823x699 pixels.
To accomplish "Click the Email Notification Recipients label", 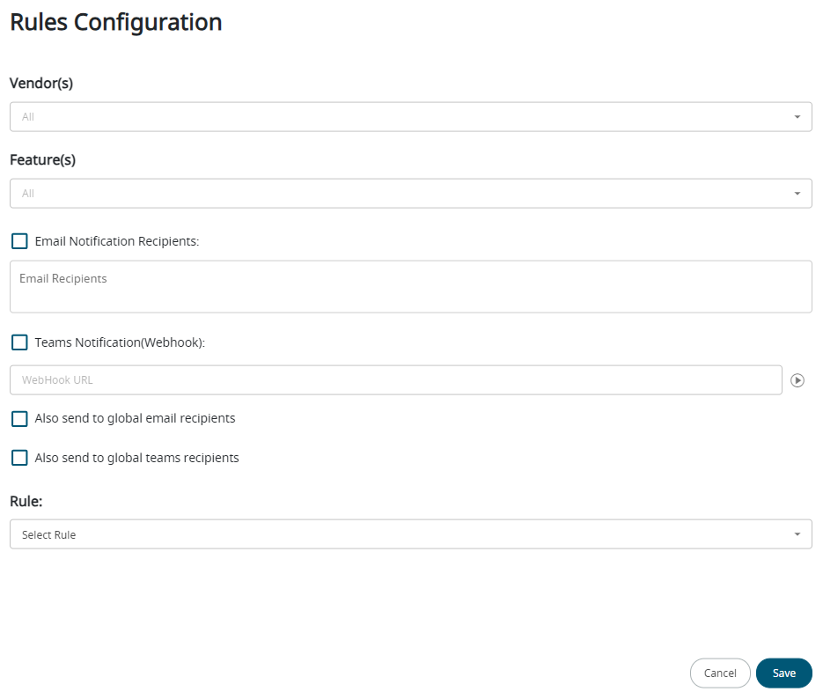I will click(x=117, y=241).
